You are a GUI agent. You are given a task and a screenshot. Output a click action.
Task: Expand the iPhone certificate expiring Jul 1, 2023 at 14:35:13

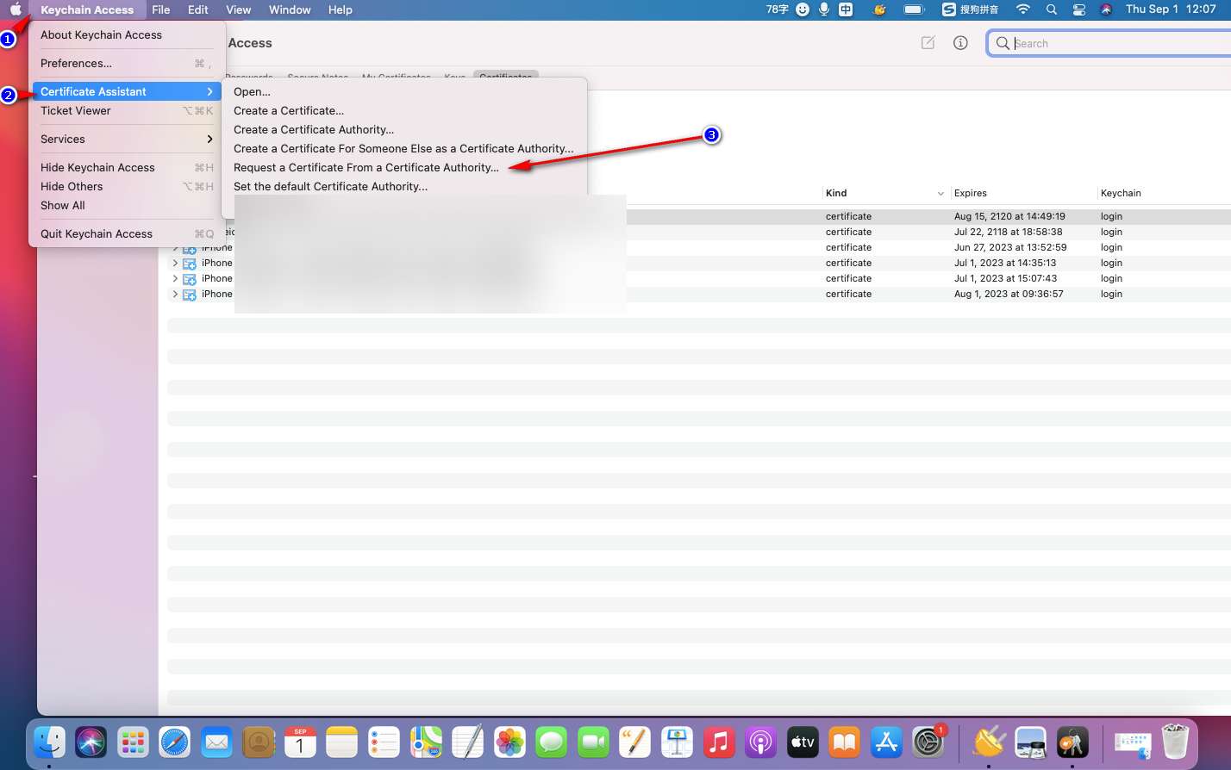[x=175, y=263]
